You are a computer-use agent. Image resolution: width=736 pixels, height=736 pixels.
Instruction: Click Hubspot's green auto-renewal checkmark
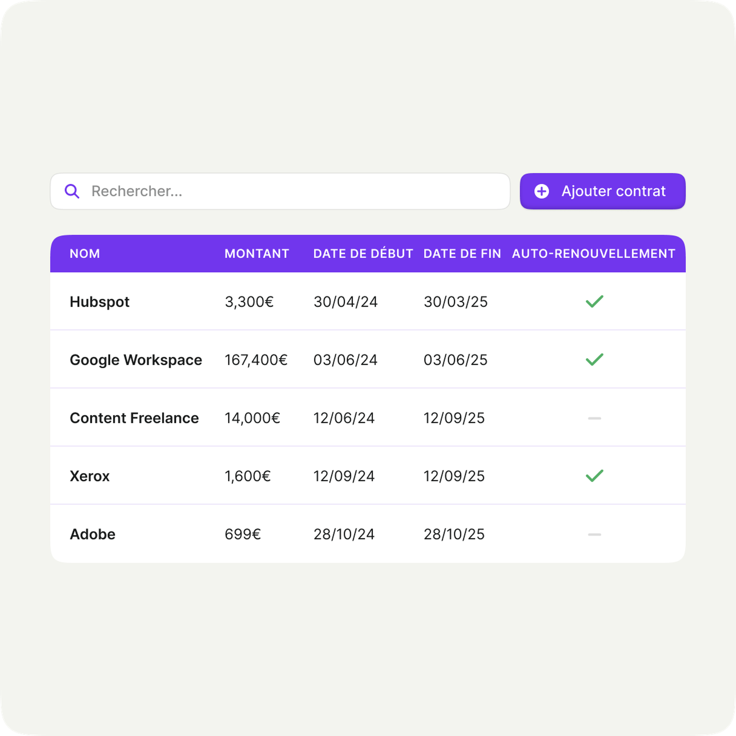pos(594,301)
